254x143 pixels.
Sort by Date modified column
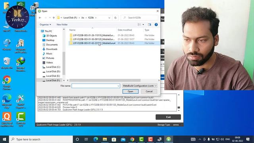tap(125, 30)
